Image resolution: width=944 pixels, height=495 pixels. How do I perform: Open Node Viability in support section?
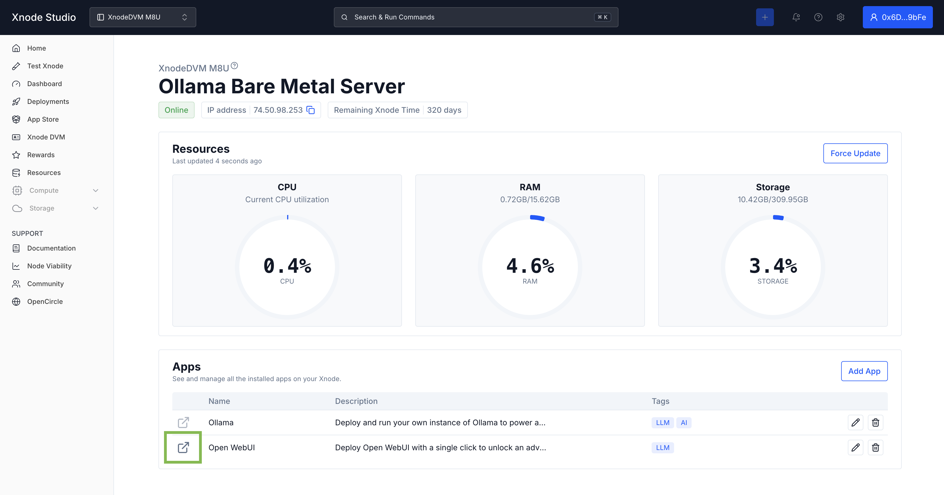point(49,266)
